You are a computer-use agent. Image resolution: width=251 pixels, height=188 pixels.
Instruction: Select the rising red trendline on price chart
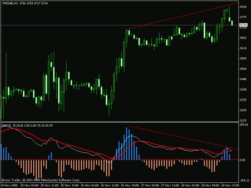click(184, 16)
